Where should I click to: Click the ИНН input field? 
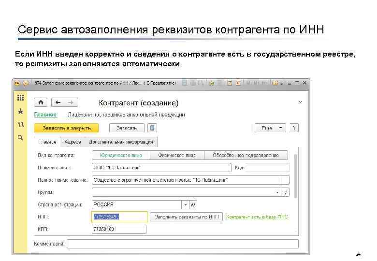pyautogui.click(x=119, y=217)
